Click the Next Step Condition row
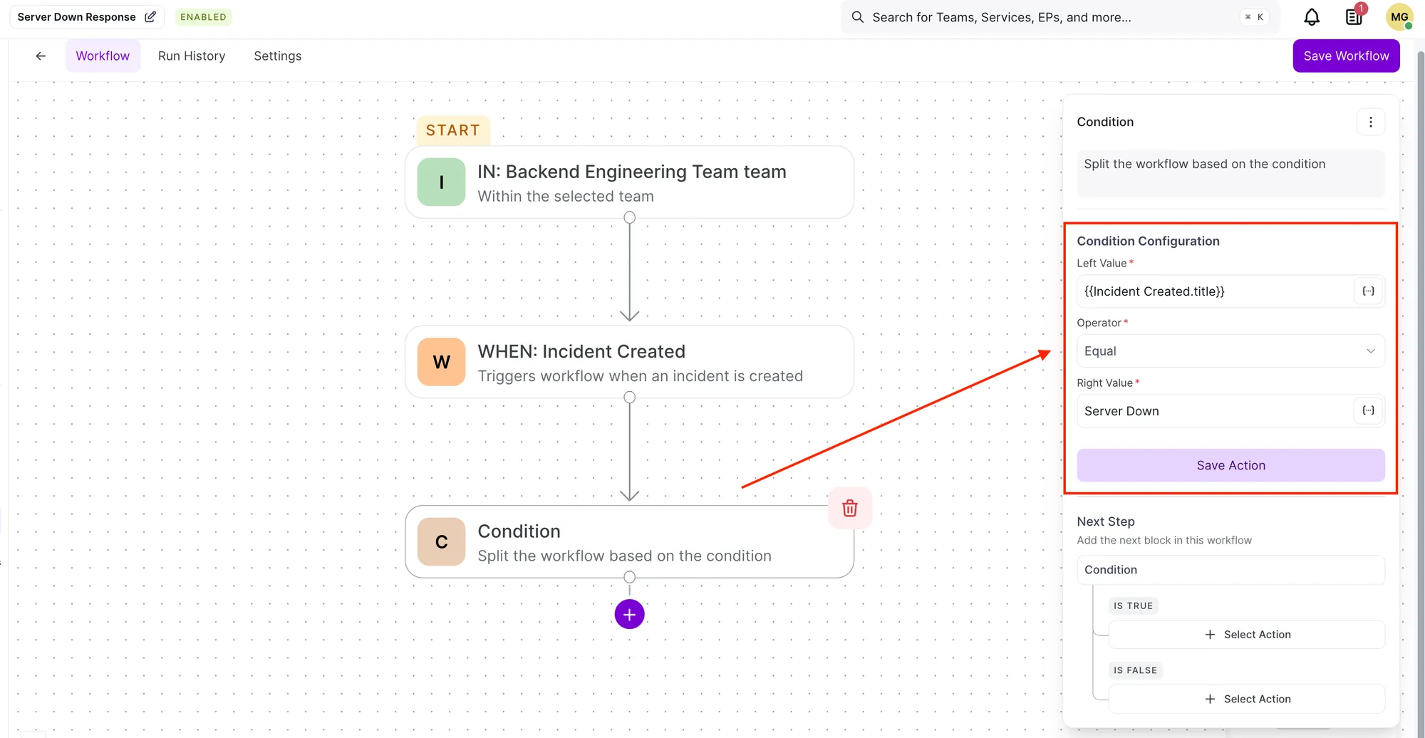 tap(1230, 570)
